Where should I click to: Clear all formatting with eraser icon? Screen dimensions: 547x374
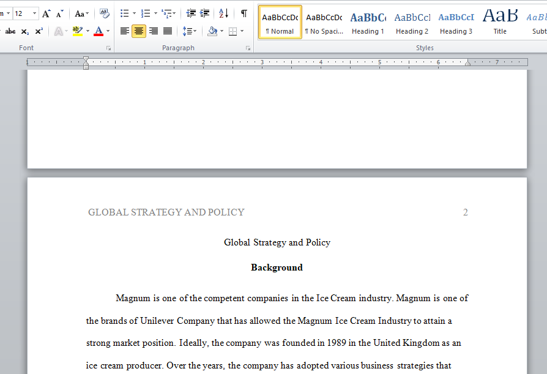(104, 13)
